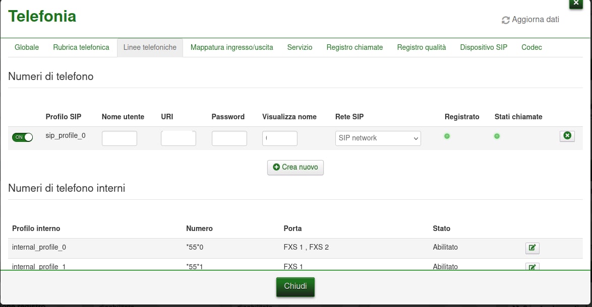The height and width of the screenshot is (307, 592).
Task: Open the Rete SIP network dropdown
Action: point(378,138)
